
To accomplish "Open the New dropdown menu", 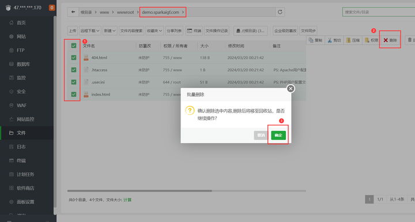I will click(x=110, y=30).
